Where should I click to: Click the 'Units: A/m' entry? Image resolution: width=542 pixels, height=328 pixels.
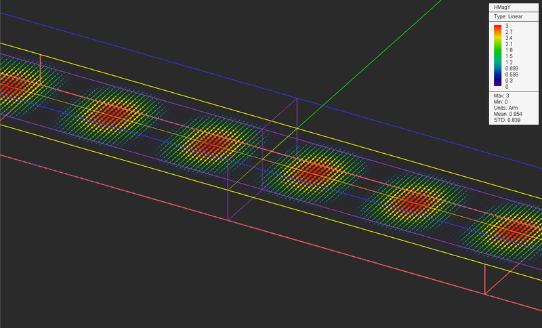pyautogui.click(x=505, y=108)
